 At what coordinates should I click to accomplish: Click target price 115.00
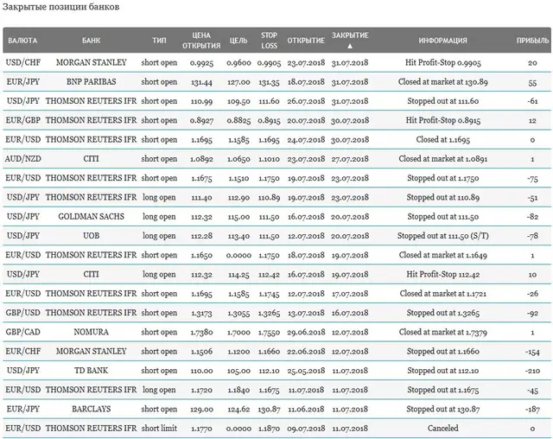tap(238, 217)
